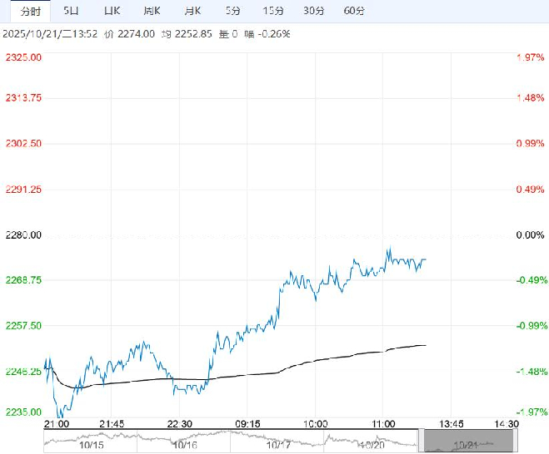Click the 2280.00 price axis label
This screenshot has height=454, width=549.
pos(24,235)
